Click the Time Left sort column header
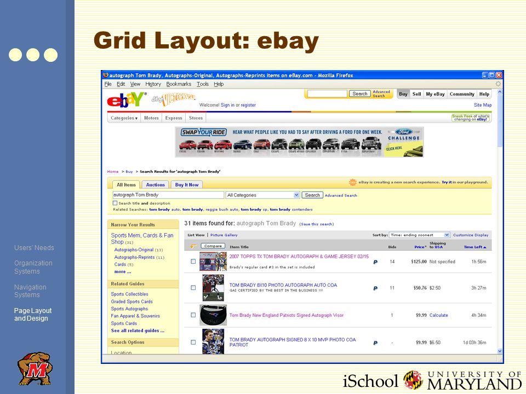The height and width of the screenshot is (394, 526). (474, 247)
